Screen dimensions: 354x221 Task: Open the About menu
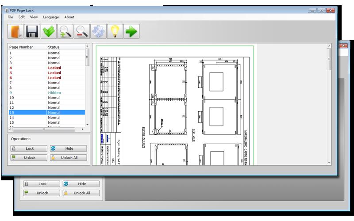(x=69, y=17)
